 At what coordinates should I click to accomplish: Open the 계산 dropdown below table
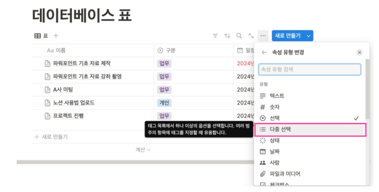pos(143,150)
